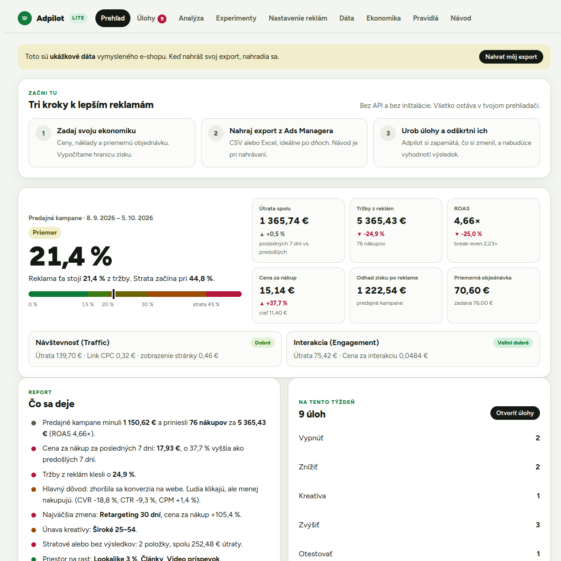Select Nahraj export z Ads Managera card
Viewport: 561px width, 561px height.
point(284,143)
